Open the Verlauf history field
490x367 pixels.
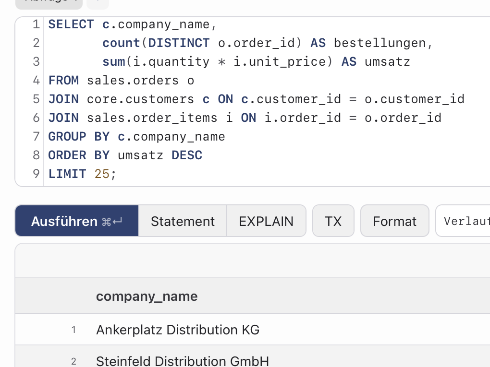pyautogui.click(x=463, y=221)
